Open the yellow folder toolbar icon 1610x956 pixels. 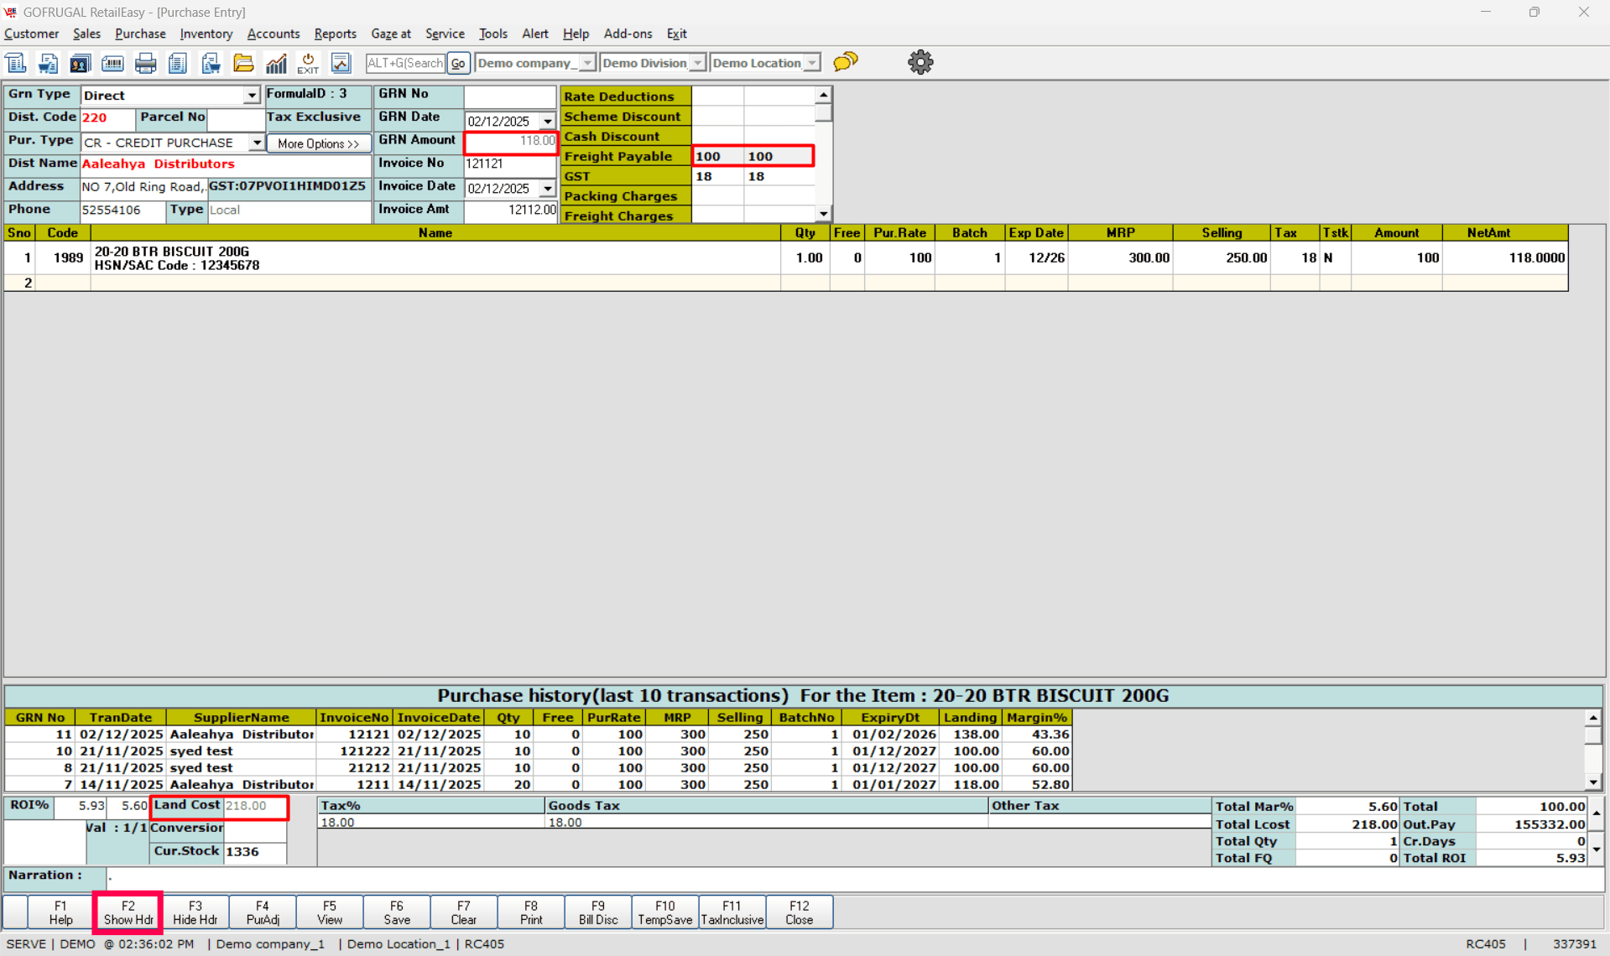[243, 63]
